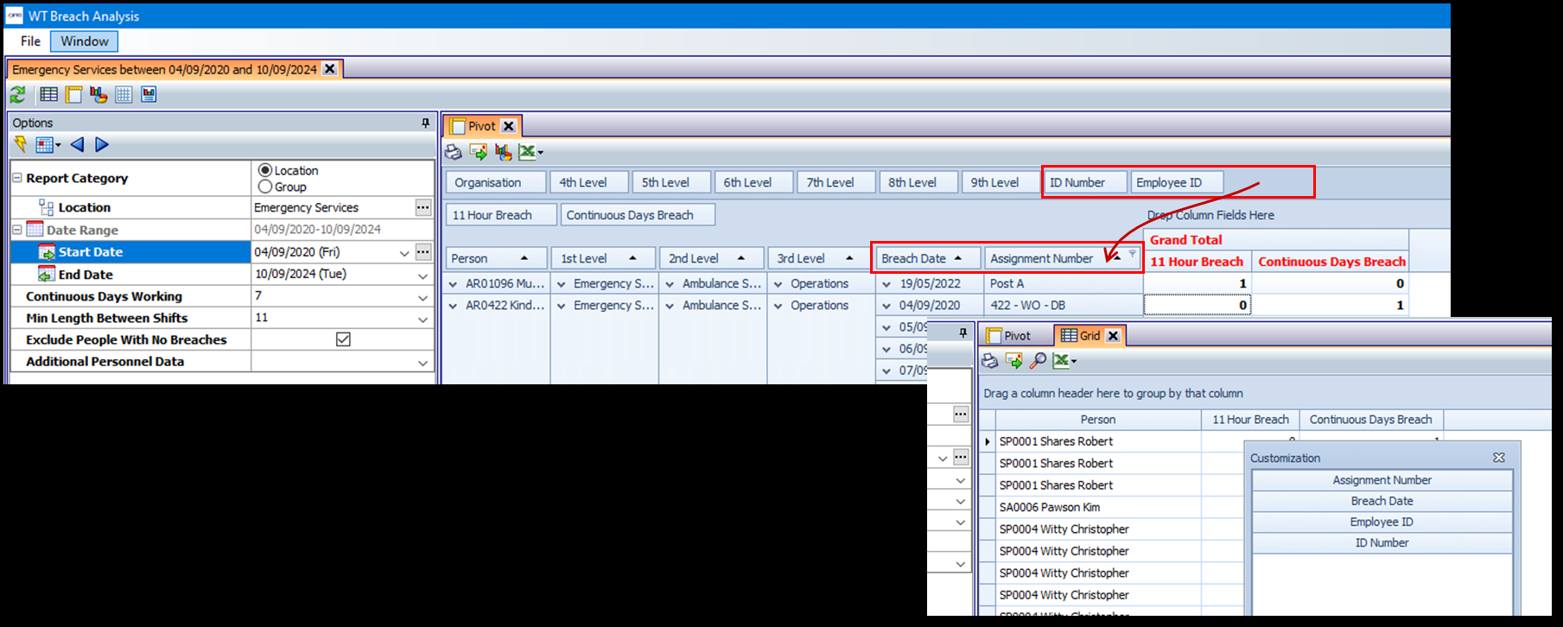
Task: Pin the Options panel with the pushpin icon
Action: (425, 123)
